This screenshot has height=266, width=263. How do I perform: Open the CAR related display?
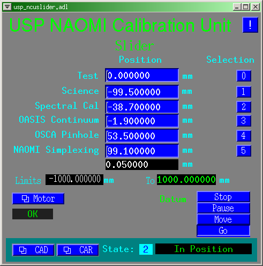78,250
